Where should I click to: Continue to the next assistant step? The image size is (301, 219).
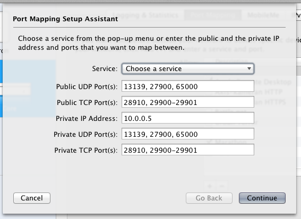(262, 198)
